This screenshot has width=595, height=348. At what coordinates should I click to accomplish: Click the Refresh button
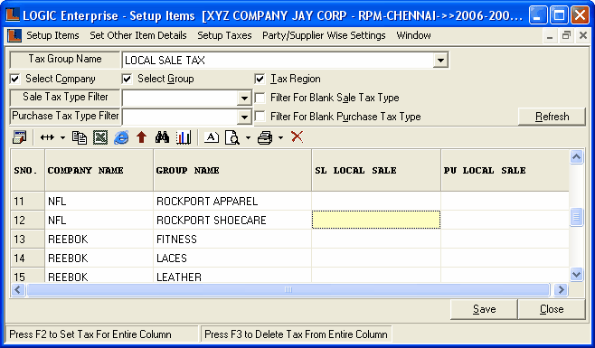point(552,117)
